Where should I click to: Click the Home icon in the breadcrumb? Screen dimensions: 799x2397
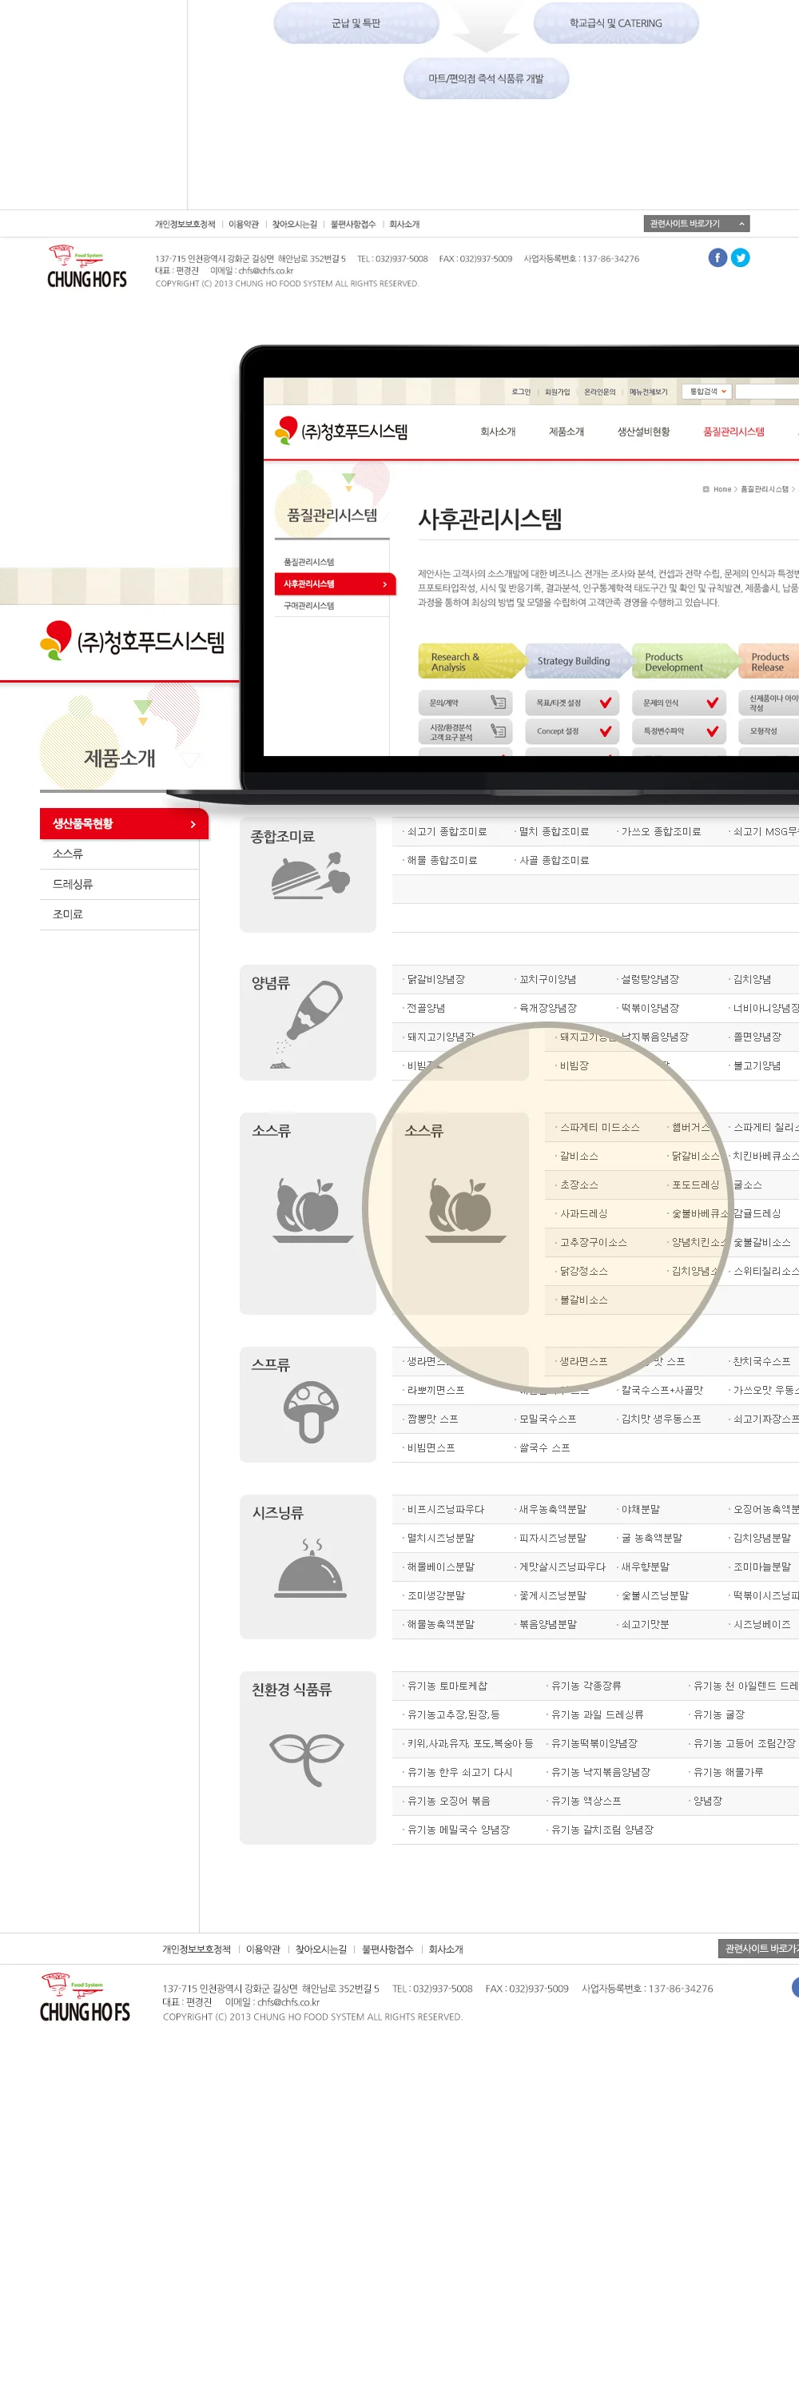click(x=706, y=488)
